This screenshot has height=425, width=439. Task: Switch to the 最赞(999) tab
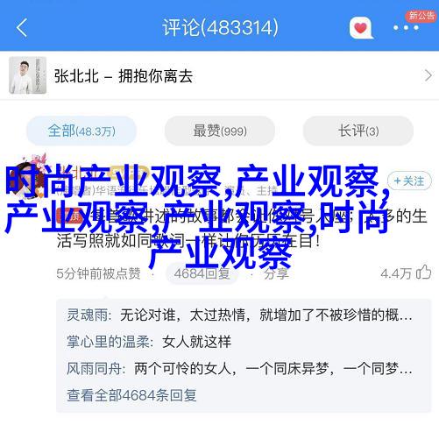coord(220,131)
